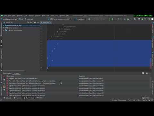Click the tool window toggle in bottom-left corner

tap(1, 100)
